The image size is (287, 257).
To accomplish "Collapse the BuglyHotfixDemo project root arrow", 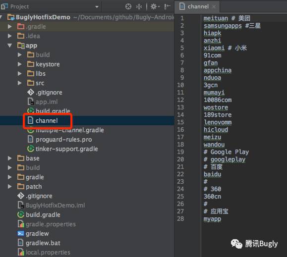I will pyautogui.click(x=1, y=17).
